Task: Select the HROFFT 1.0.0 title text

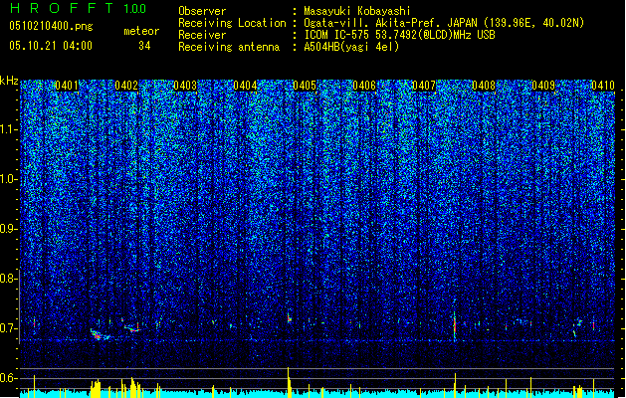Action: point(79,8)
